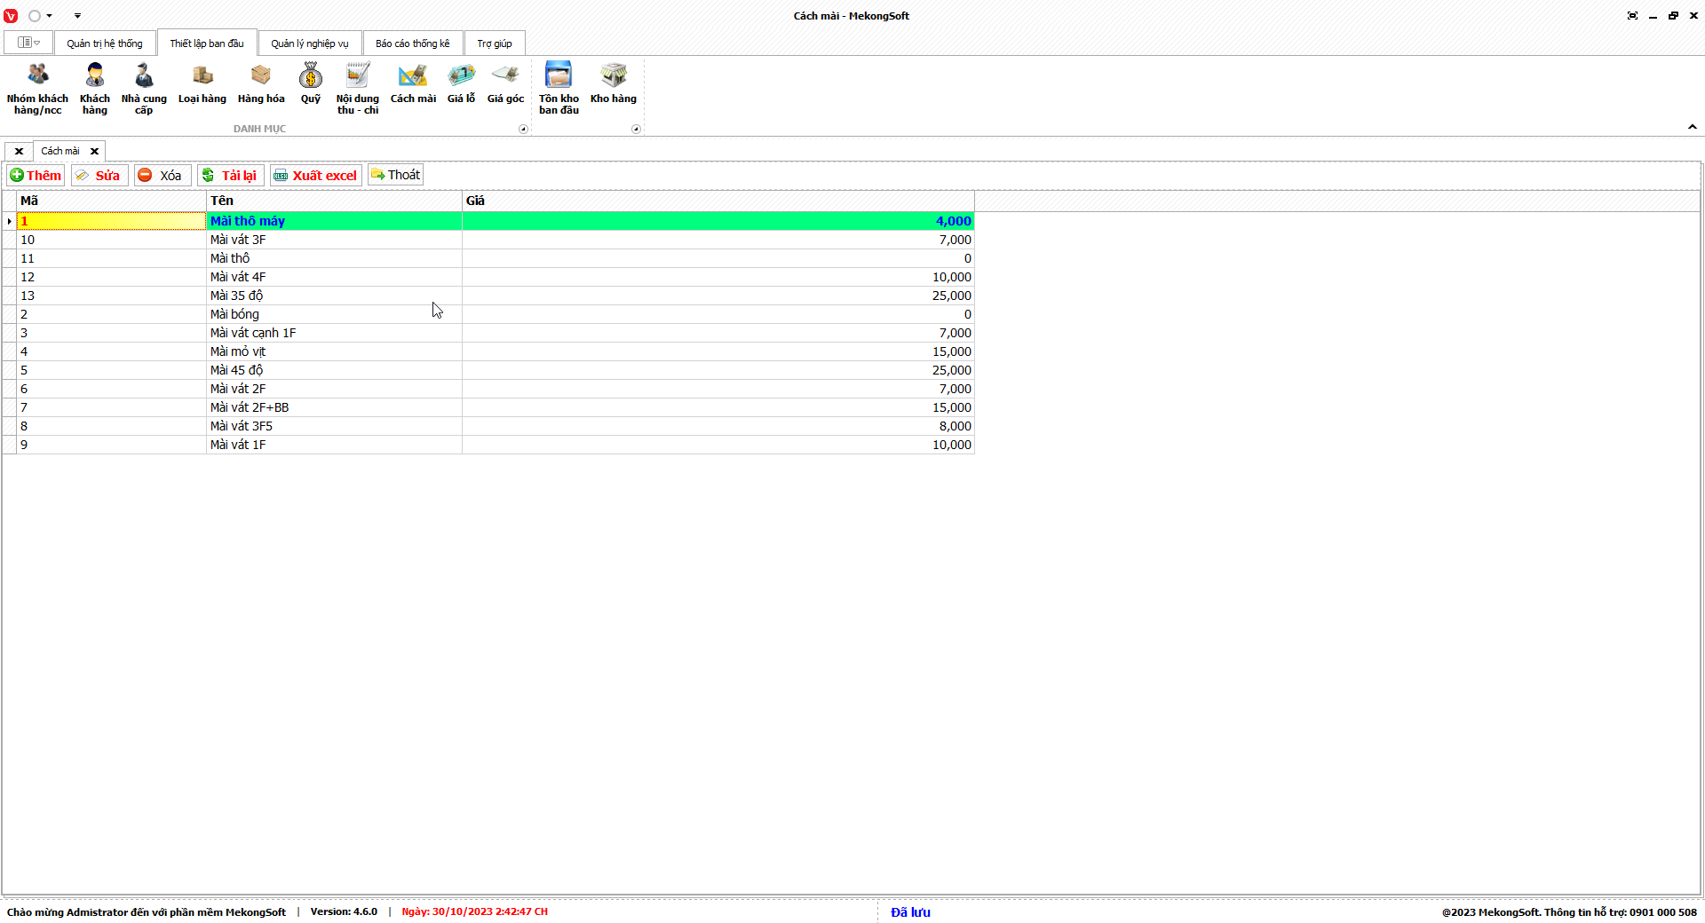Sort by the Mã column header
The height and width of the screenshot is (923, 1705).
click(x=111, y=201)
